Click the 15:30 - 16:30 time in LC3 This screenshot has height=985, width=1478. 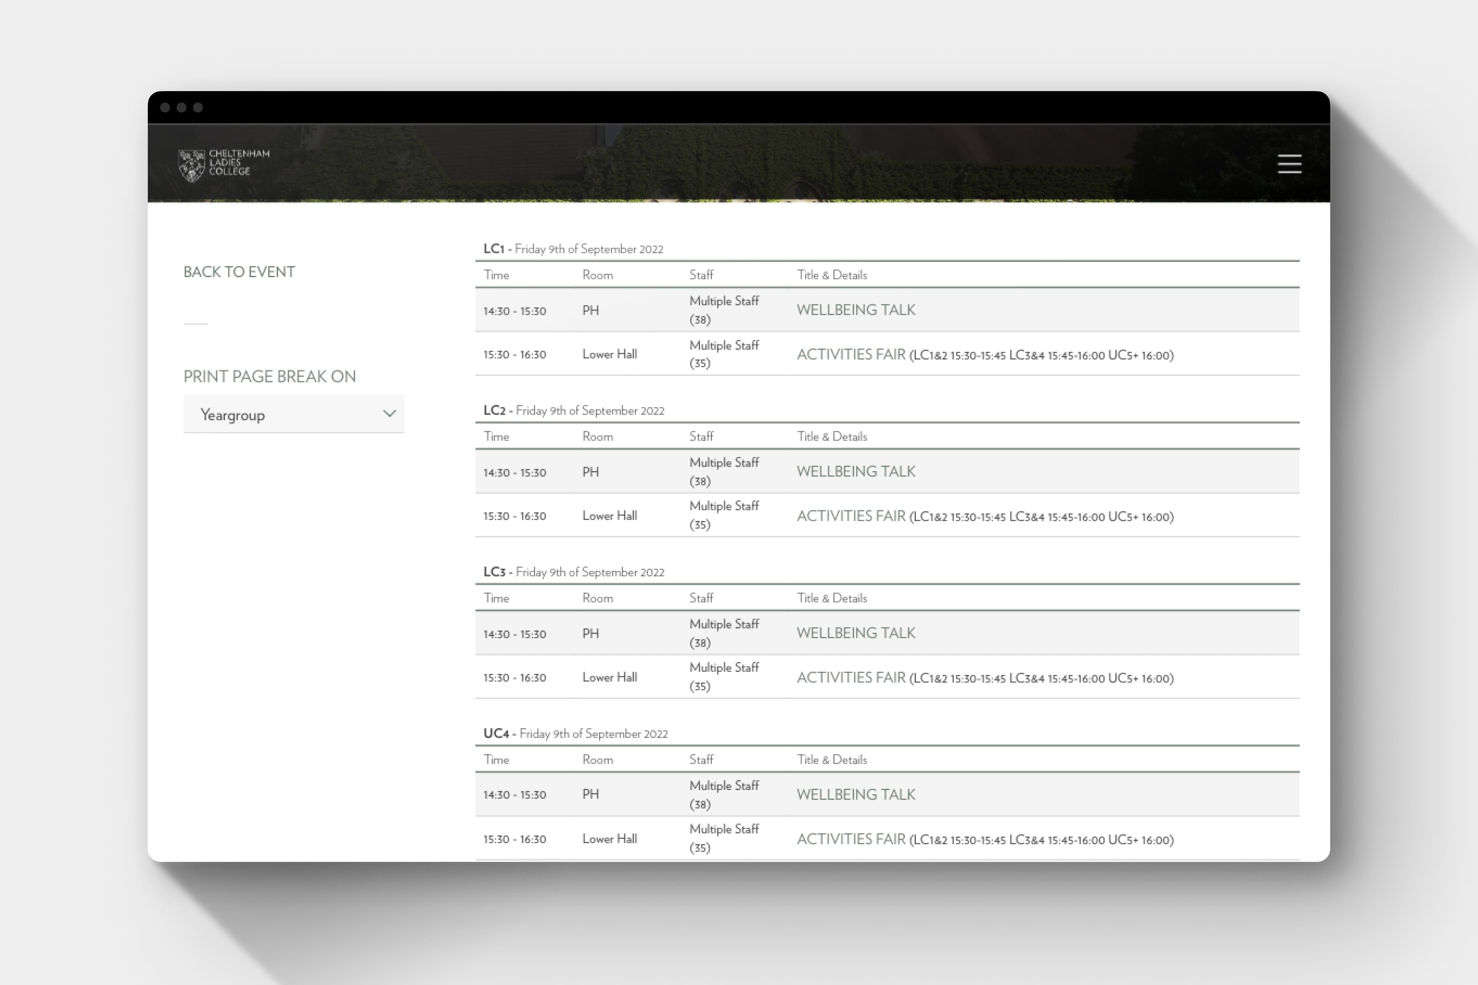(x=515, y=677)
